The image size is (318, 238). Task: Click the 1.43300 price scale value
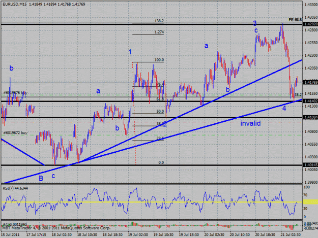click(x=311, y=5)
